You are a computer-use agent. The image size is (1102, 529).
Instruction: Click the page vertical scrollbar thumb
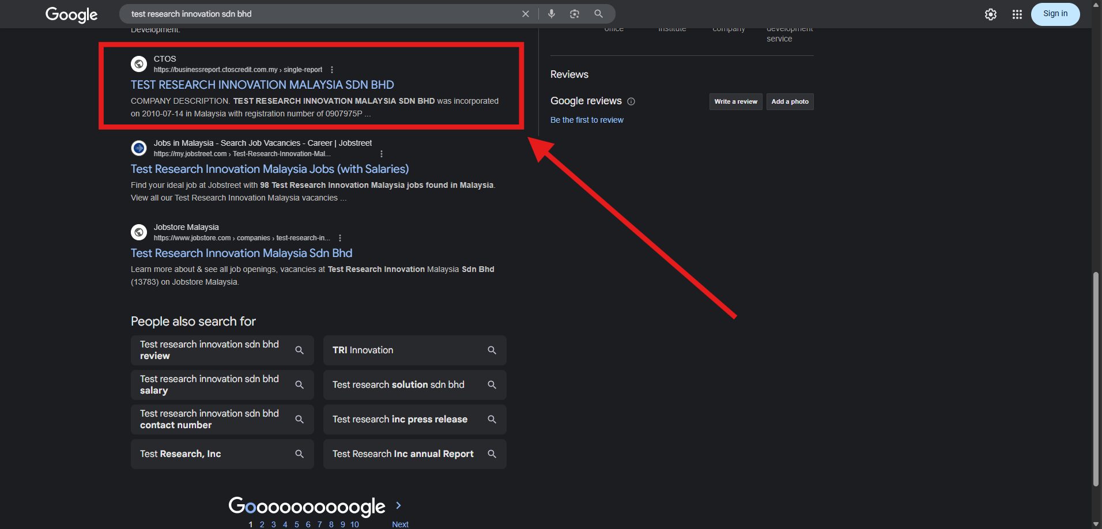coord(1096,379)
